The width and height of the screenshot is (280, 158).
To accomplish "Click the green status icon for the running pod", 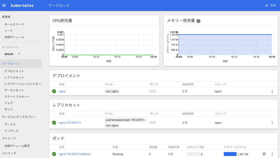I will pos(54,154).
